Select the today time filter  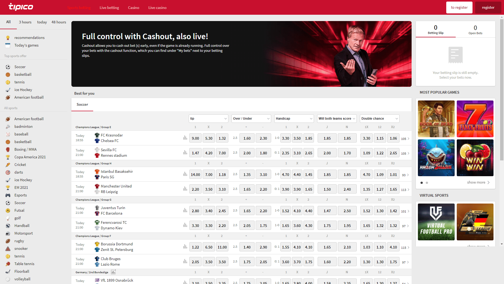pos(42,22)
